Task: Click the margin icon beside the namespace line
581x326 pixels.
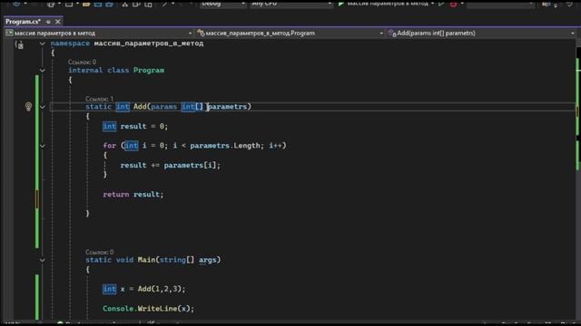Action: (x=19, y=44)
